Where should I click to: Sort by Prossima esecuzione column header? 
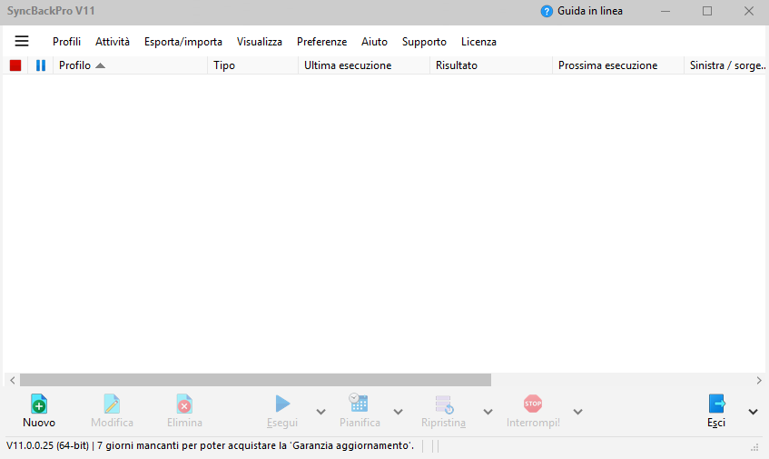pyautogui.click(x=618, y=65)
